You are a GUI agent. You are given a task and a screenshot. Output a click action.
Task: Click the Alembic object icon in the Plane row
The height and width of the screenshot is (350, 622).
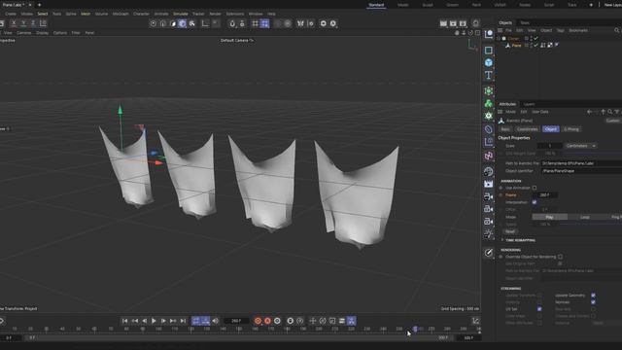click(507, 46)
